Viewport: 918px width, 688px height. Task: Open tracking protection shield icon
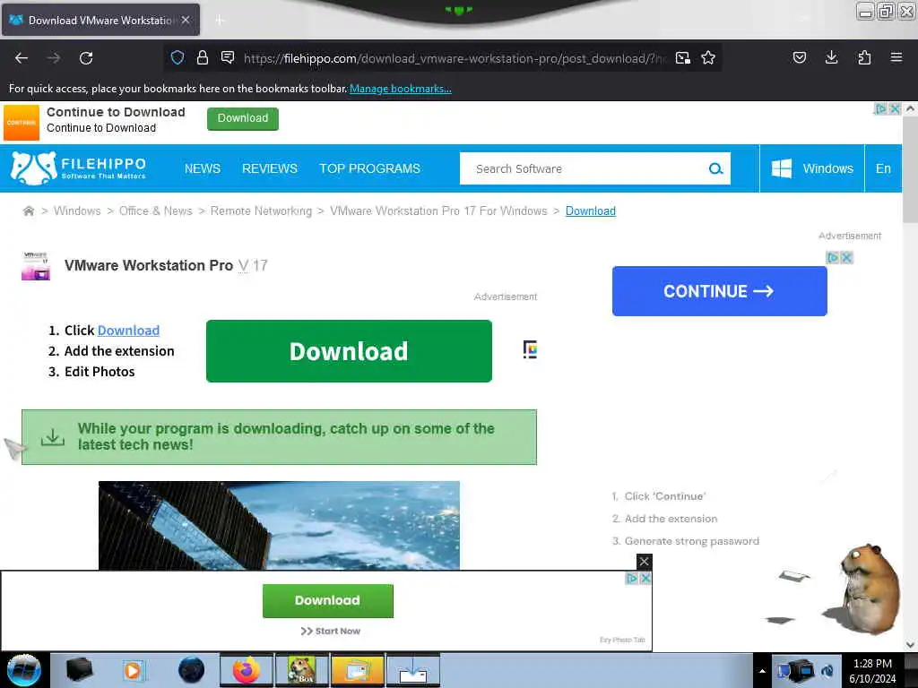(178, 57)
